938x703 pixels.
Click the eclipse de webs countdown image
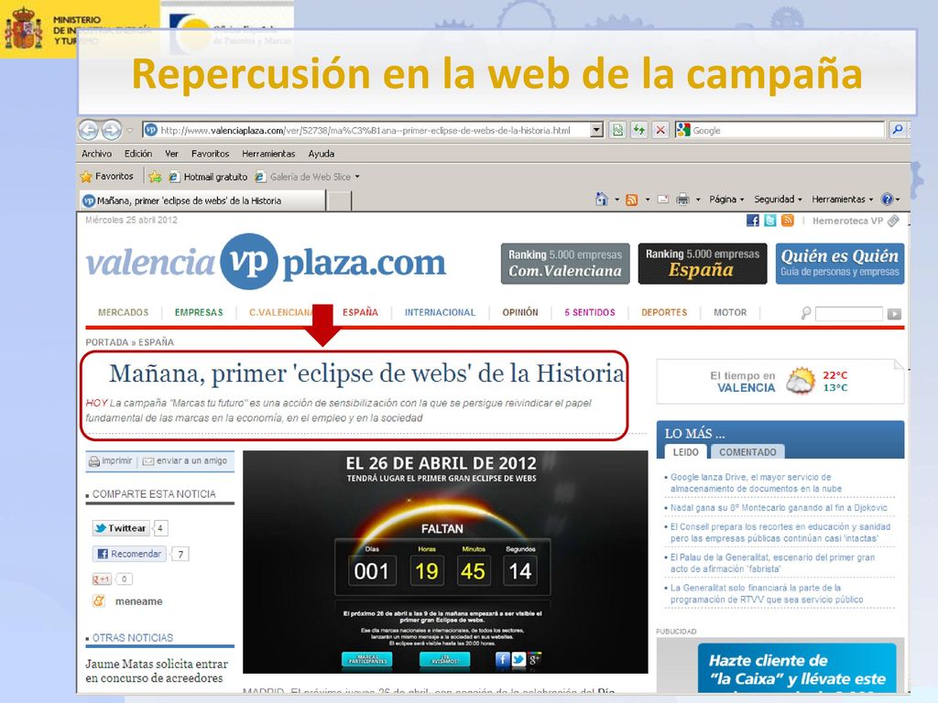(445, 562)
